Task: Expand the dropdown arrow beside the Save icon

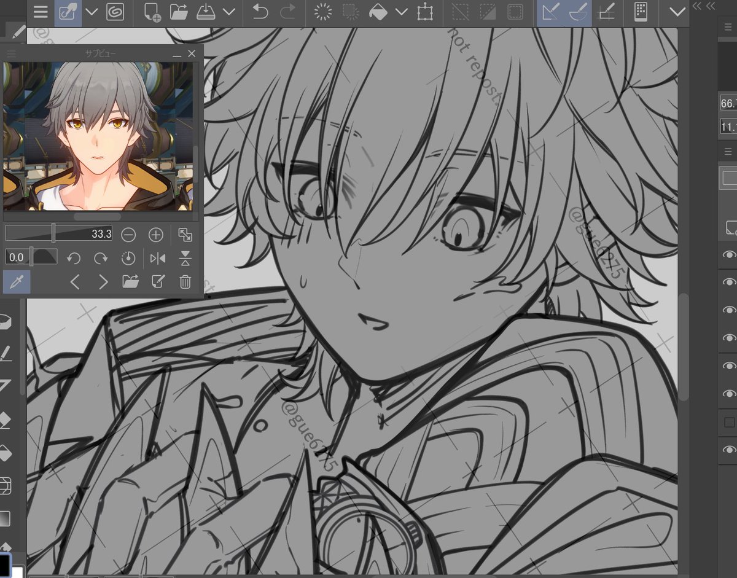Action: coord(229,12)
